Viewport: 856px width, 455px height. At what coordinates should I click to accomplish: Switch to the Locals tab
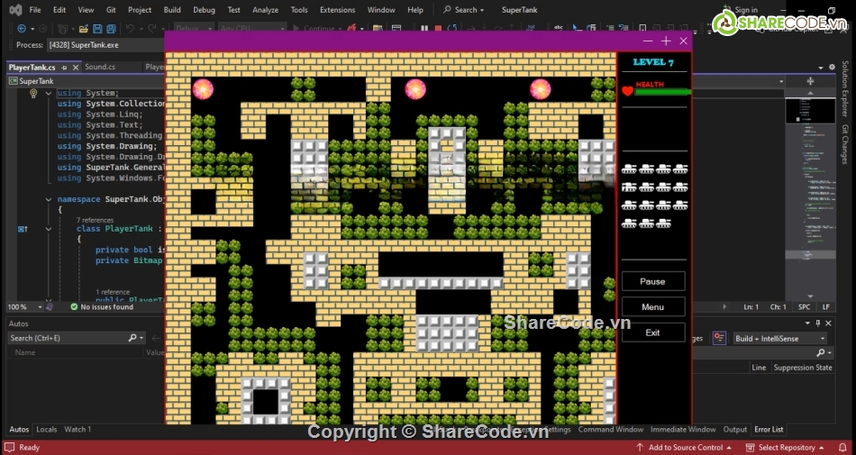click(x=46, y=430)
